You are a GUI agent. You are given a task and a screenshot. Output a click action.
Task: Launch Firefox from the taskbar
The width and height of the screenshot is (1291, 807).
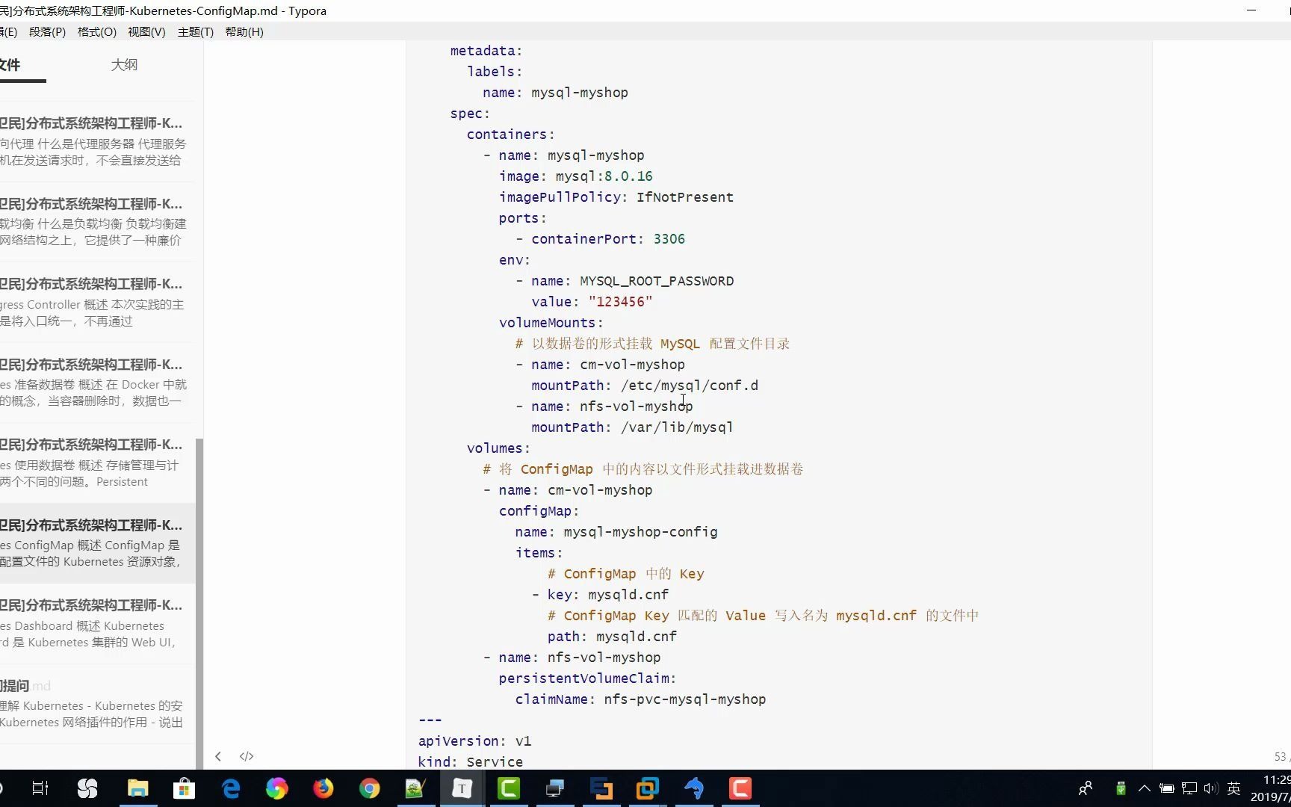click(x=323, y=788)
